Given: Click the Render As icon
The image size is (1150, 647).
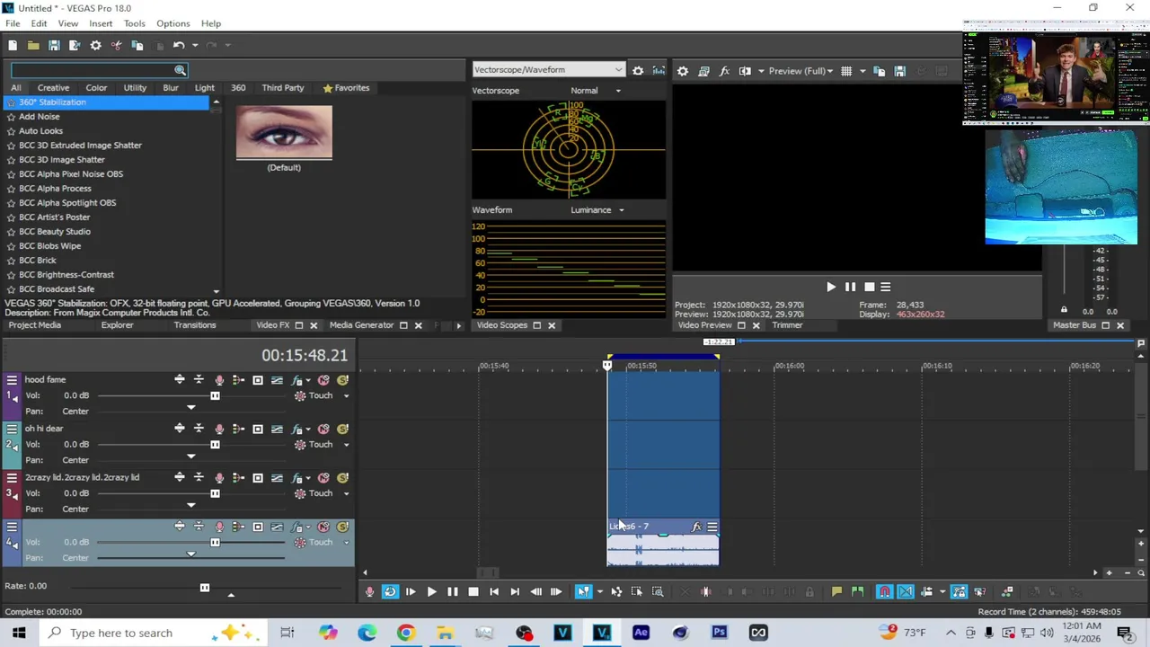Looking at the screenshot, I should click(75, 45).
